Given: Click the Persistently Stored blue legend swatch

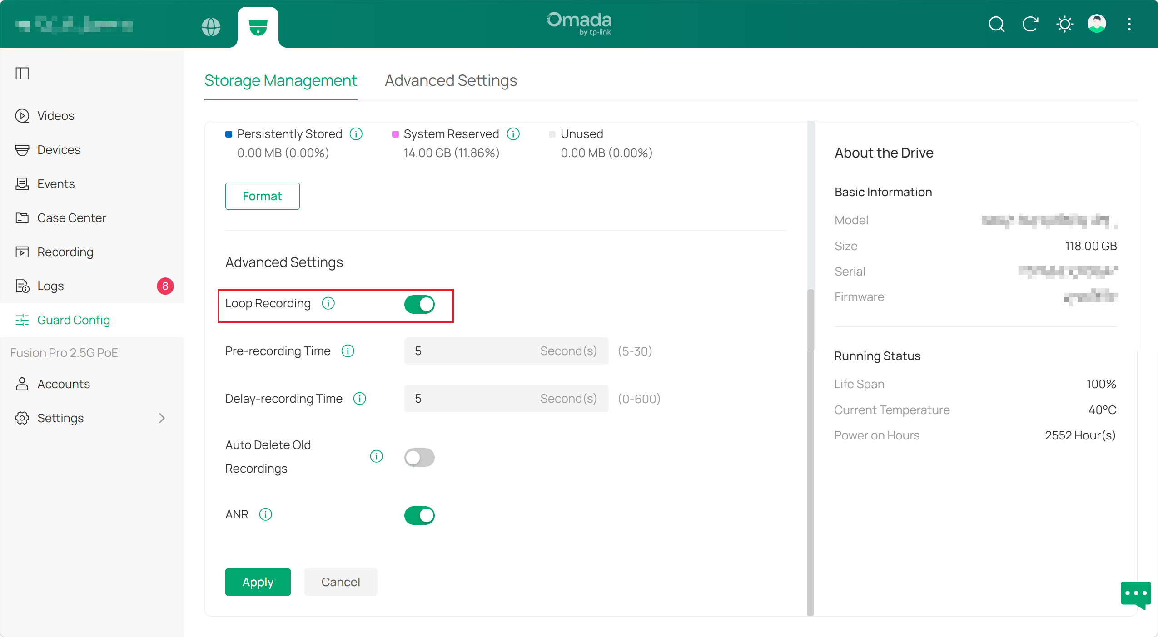Looking at the screenshot, I should 229,134.
